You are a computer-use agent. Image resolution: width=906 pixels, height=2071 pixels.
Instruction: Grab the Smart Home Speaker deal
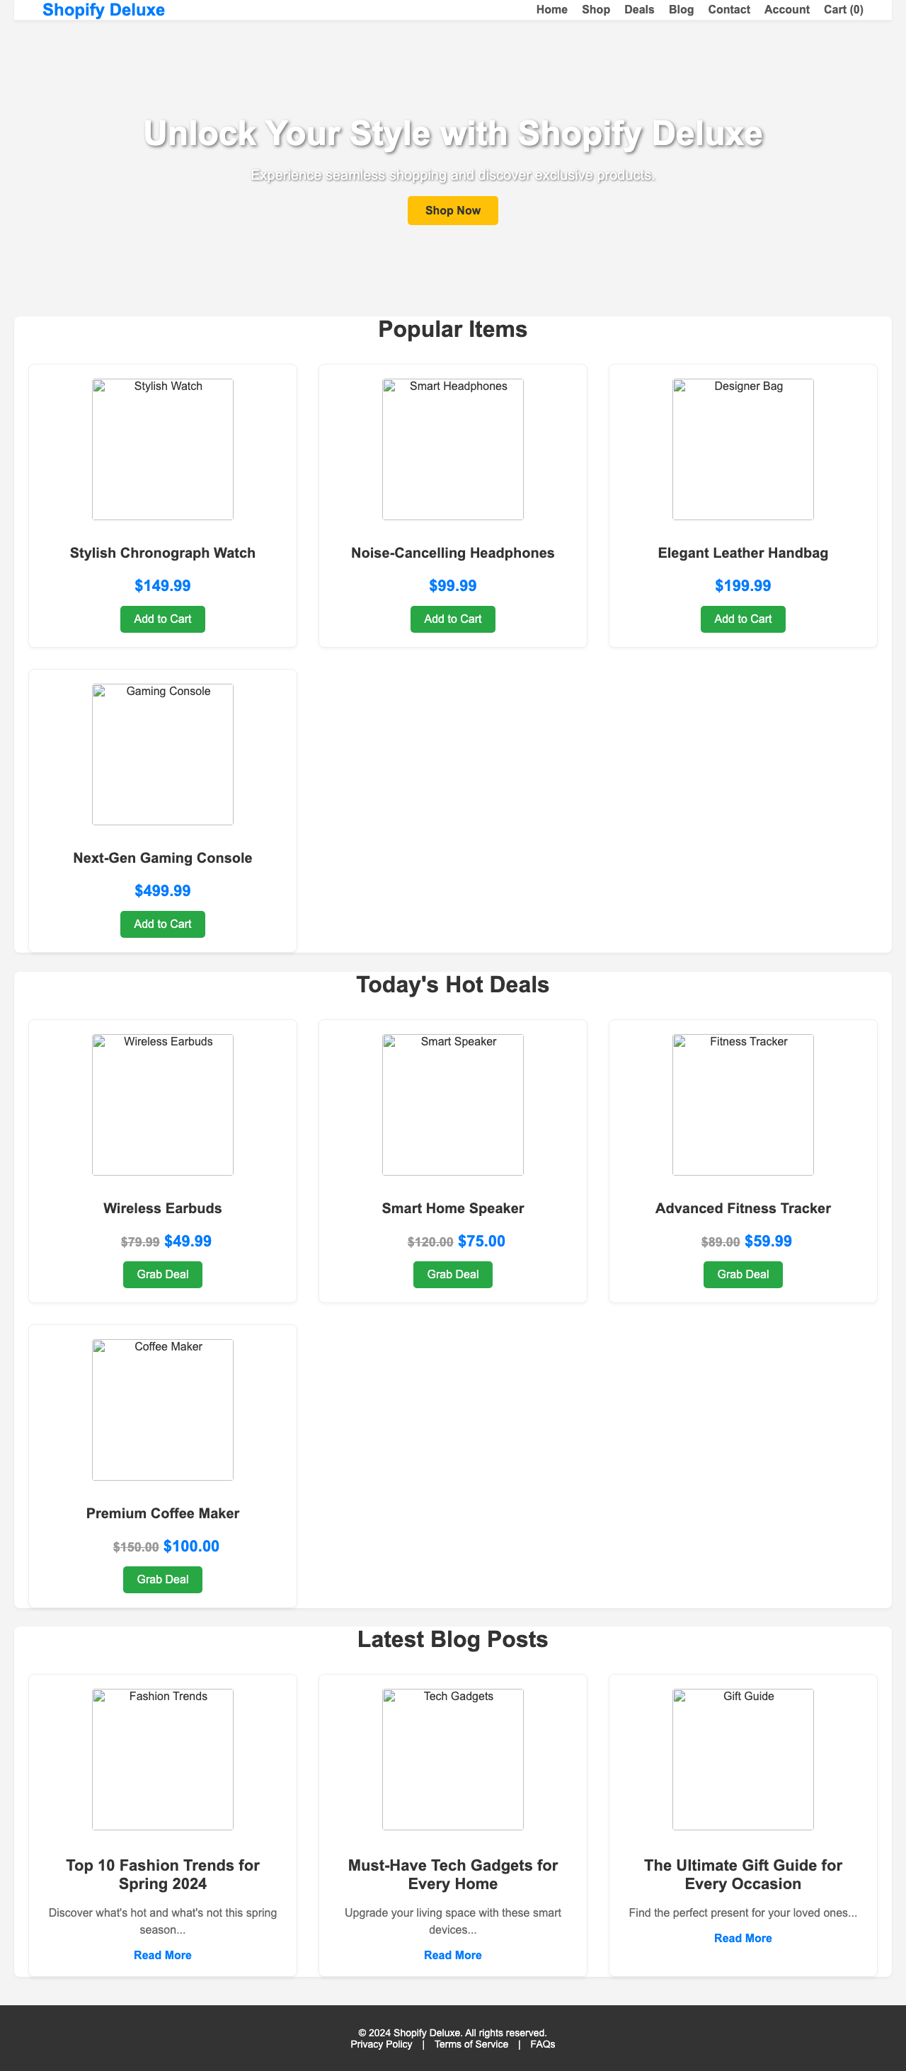(x=452, y=1274)
